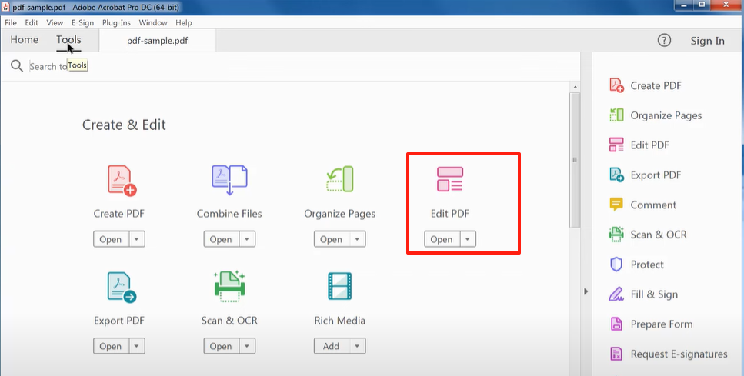Click the Fill & Sign label in the sidebar
Screen dimensions: 744x376
click(654, 294)
